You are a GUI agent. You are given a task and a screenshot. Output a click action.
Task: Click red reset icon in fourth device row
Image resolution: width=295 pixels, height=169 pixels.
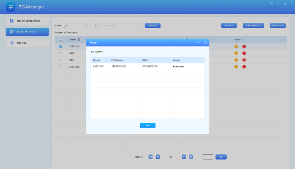point(244,67)
